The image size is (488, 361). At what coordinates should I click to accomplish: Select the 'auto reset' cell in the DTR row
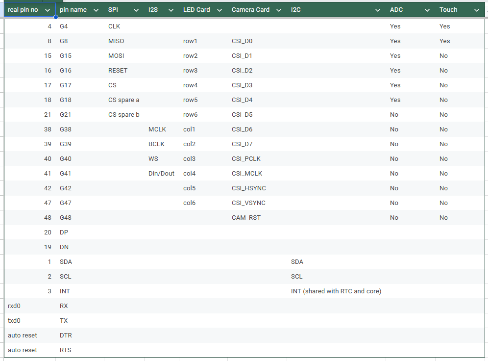point(30,335)
